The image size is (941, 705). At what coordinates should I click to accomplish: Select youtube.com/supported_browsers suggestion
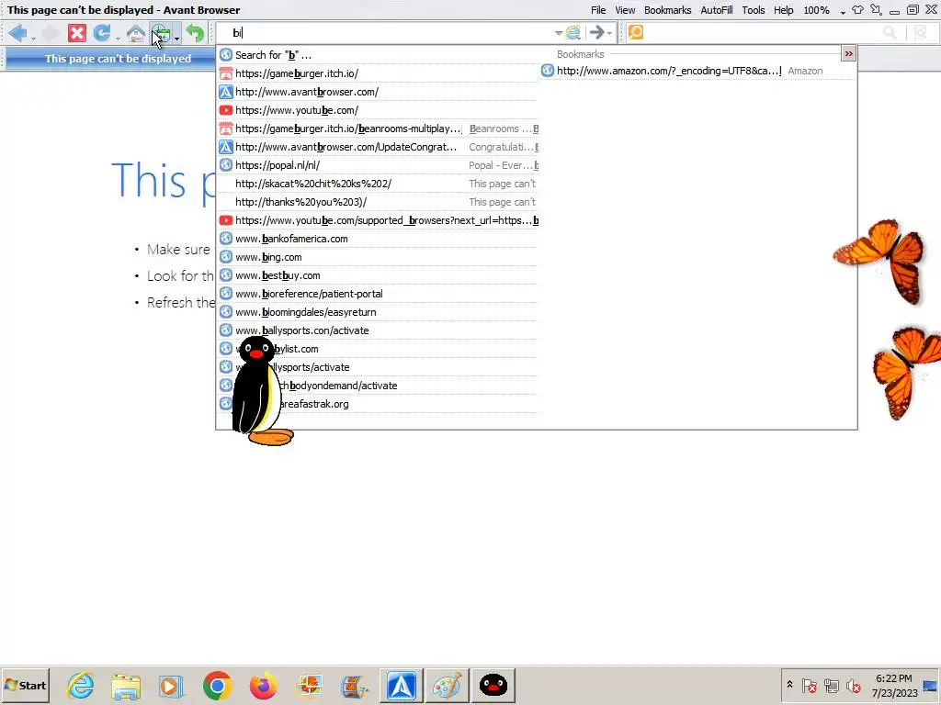point(378,220)
